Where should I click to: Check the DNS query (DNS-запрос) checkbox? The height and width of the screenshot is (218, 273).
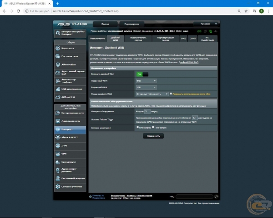pyautogui.click(x=137, y=127)
